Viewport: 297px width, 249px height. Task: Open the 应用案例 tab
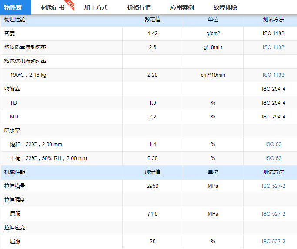(182, 7)
